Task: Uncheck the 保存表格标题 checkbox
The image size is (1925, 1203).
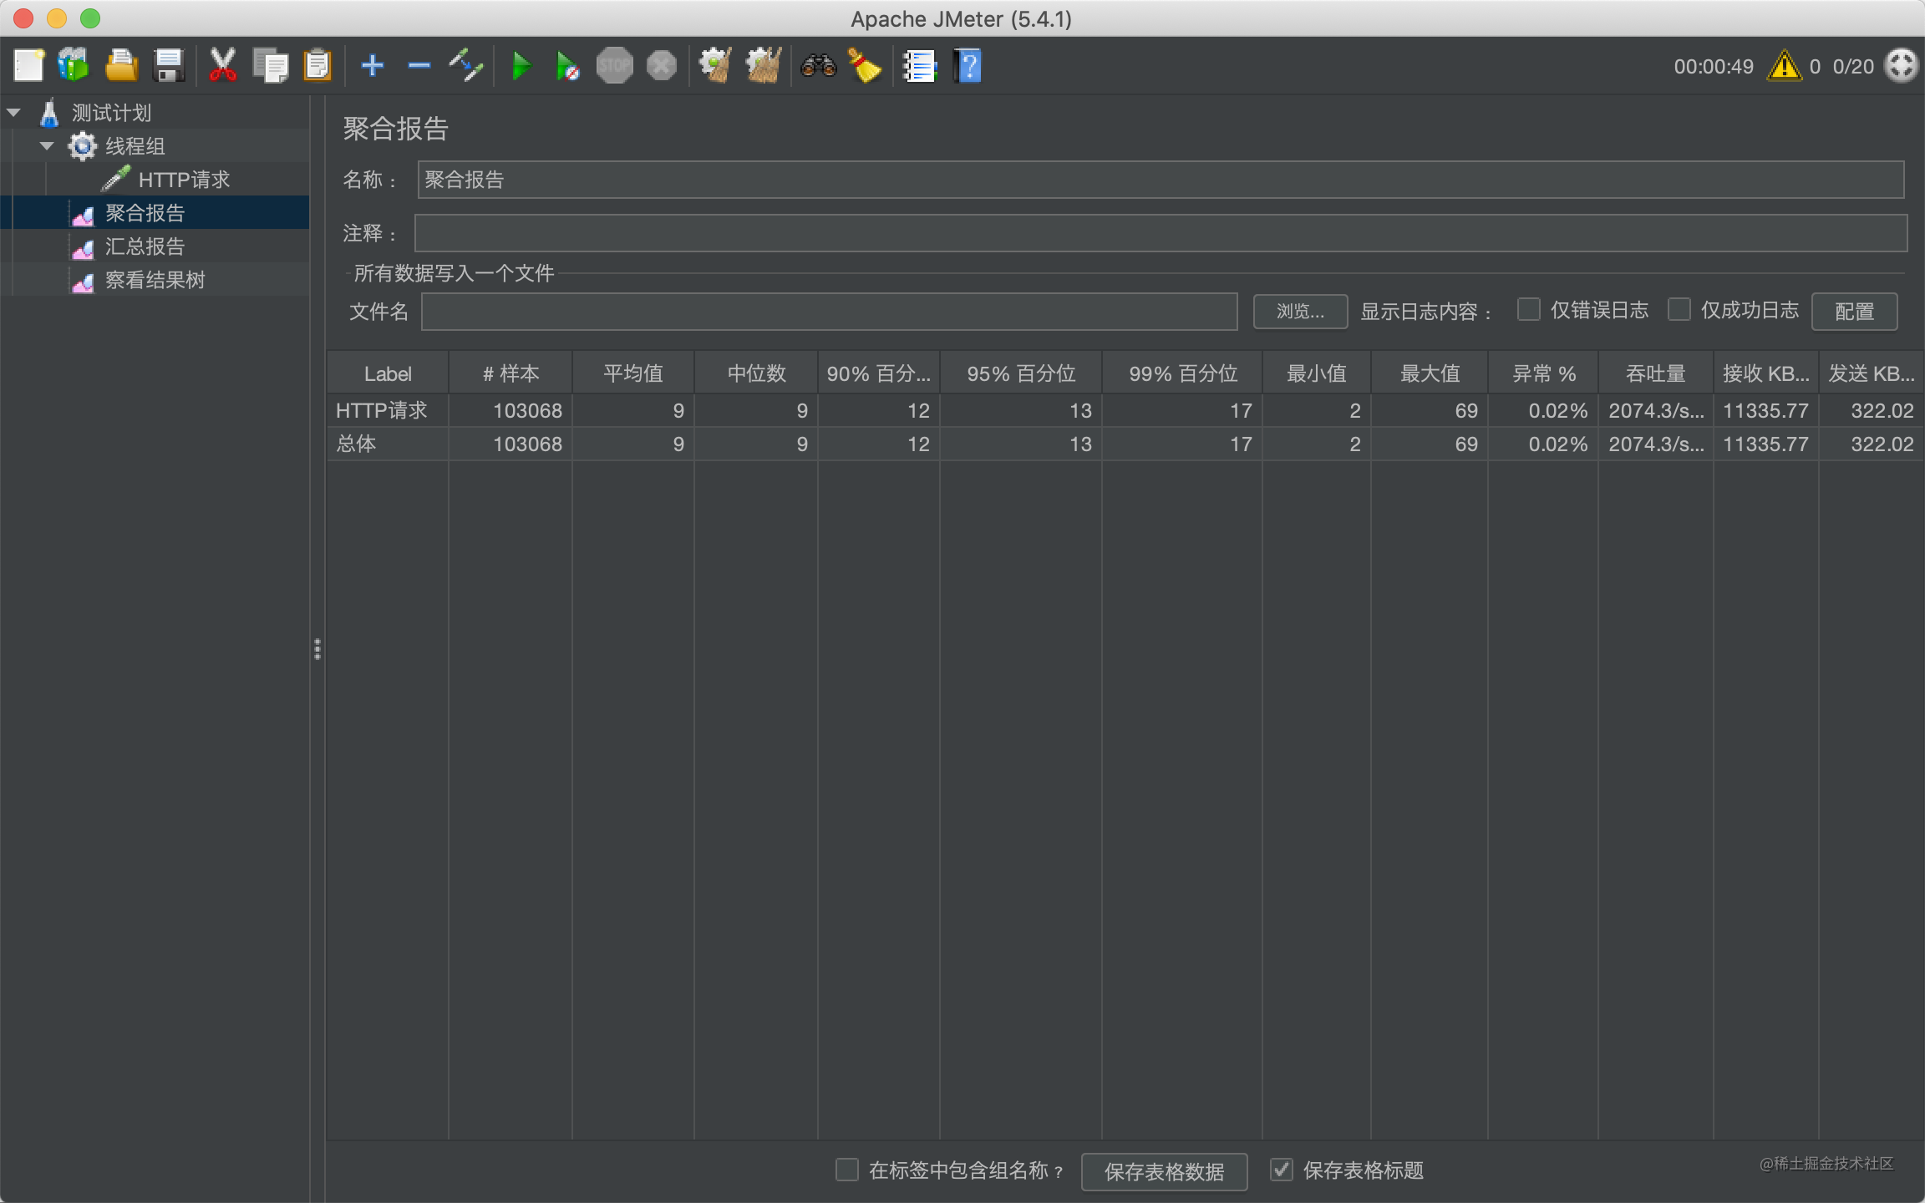Action: (1282, 1170)
